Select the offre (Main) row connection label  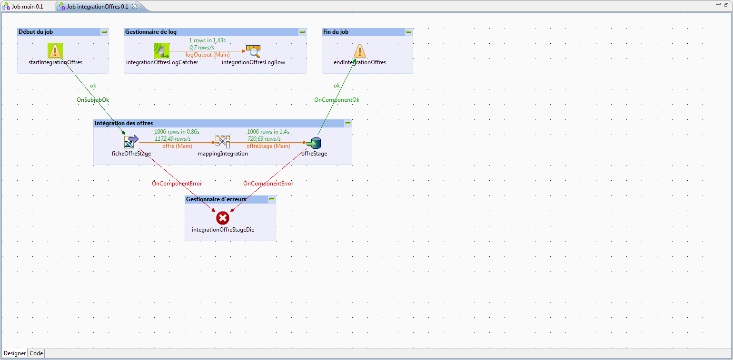[x=177, y=146]
